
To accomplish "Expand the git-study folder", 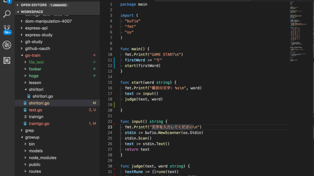I will coord(22,42).
